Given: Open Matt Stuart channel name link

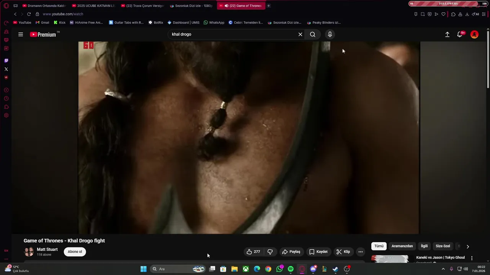Looking at the screenshot, I should point(47,249).
